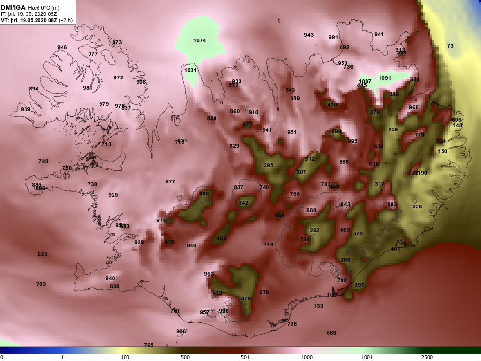This screenshot has height=361, width=481.
Task: Click the map value 462
Action: pos(221,238)
